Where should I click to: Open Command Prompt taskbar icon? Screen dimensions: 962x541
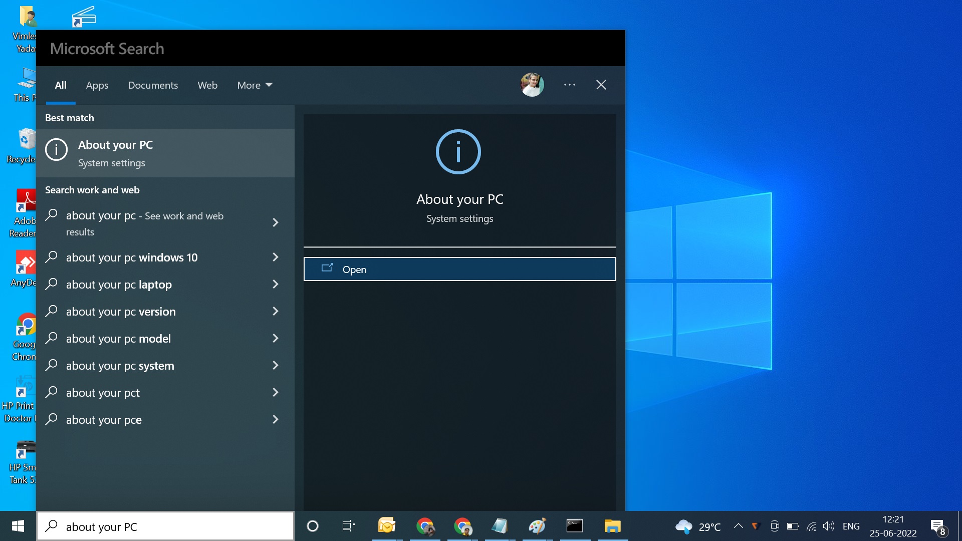coord(575,526)
